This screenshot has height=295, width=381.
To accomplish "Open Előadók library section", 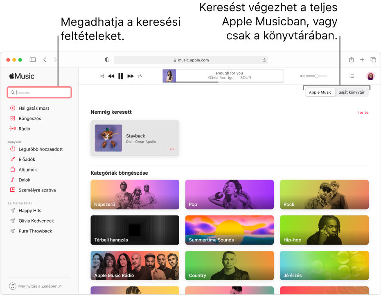I will [27, 160].
